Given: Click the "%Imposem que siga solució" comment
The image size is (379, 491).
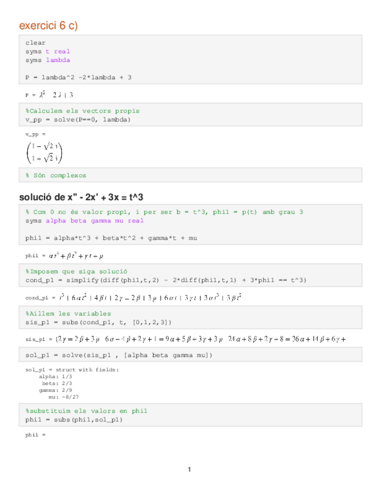Looking at the screenshot, I should (76, 271).
